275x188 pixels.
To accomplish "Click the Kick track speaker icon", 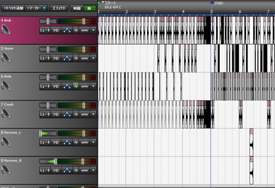I will (6, 29).
